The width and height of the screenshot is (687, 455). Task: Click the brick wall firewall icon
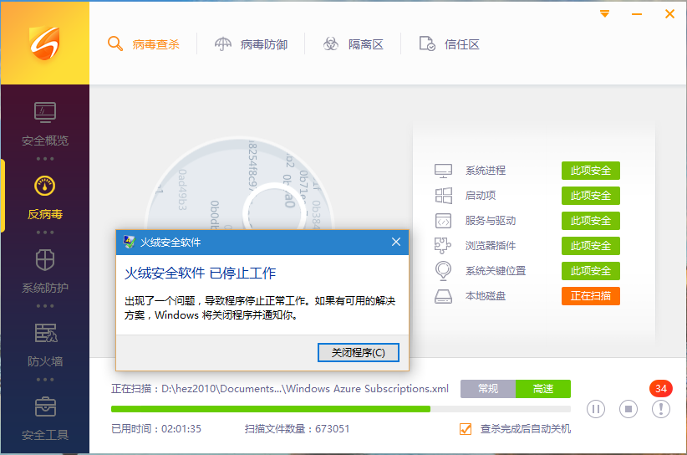(46, 333)
